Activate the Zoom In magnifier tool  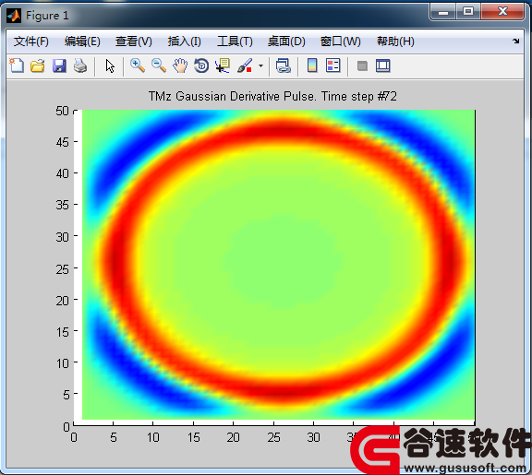tap(138, 65)
